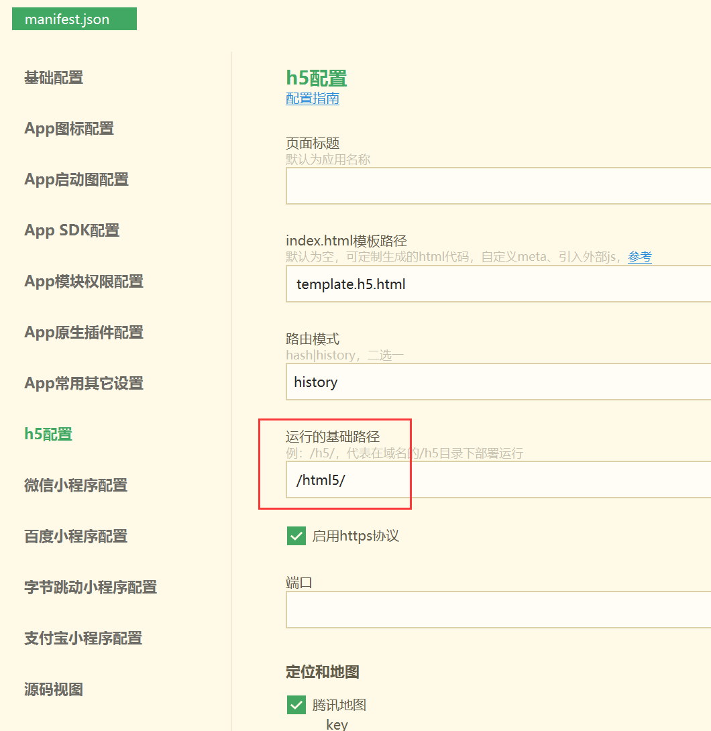Open App图标配置 section
Image resolution: width=711 pixels, height=731 pixels.
tap(69, 129)
